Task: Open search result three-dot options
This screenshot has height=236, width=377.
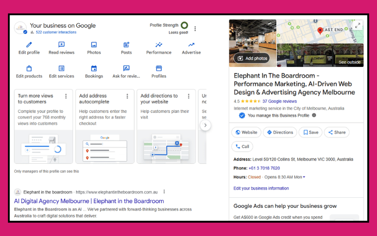Action: pyautogui.click(x=164, y=192)
